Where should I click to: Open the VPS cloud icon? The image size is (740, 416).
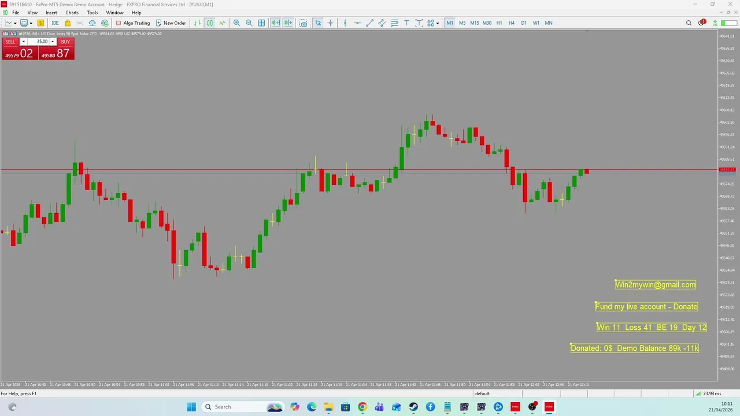(x=92, y=23)
